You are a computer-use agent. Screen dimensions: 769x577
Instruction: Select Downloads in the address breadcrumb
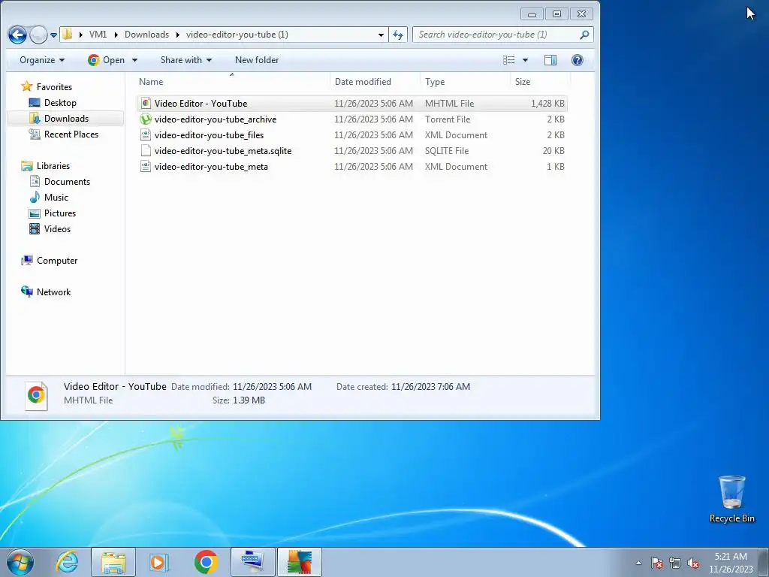(146, 35)
